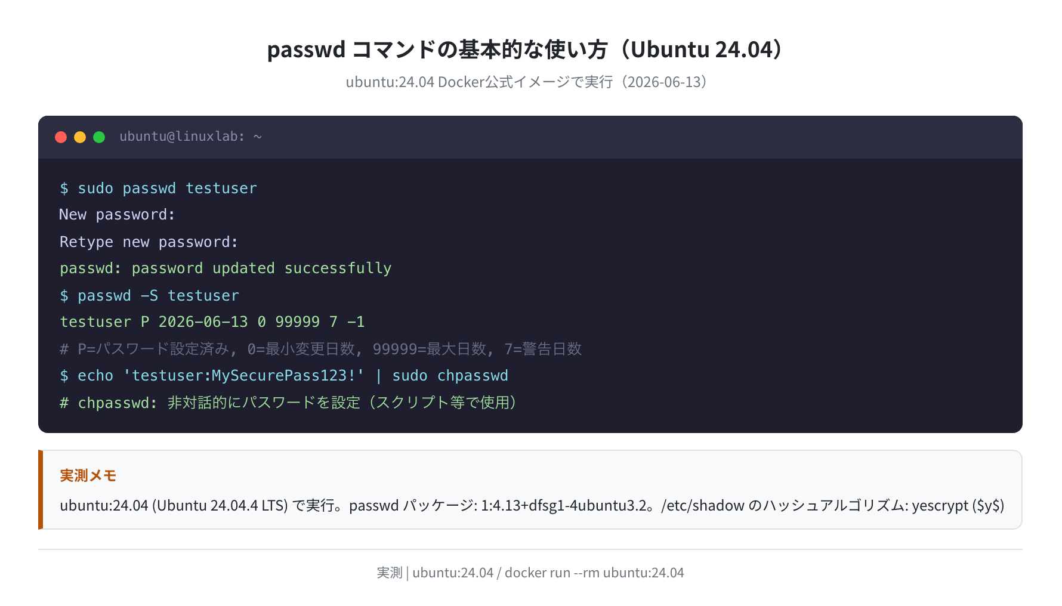The image size is (1062, 606).
Task: Click the yellow minimize dot in terminal header
Action: pyautogui.click(x=80, y=137)
